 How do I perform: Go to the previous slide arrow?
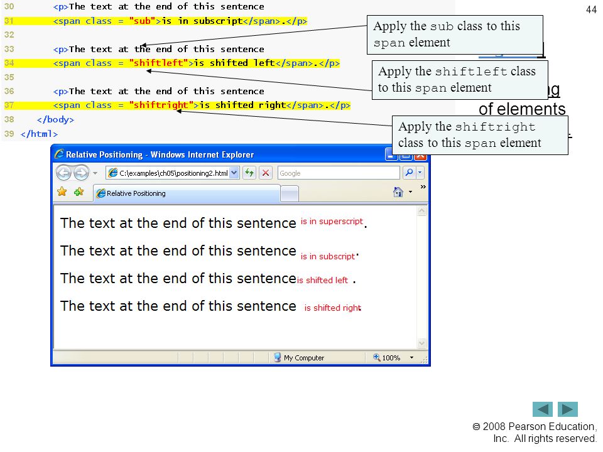[x=543, y=409]
